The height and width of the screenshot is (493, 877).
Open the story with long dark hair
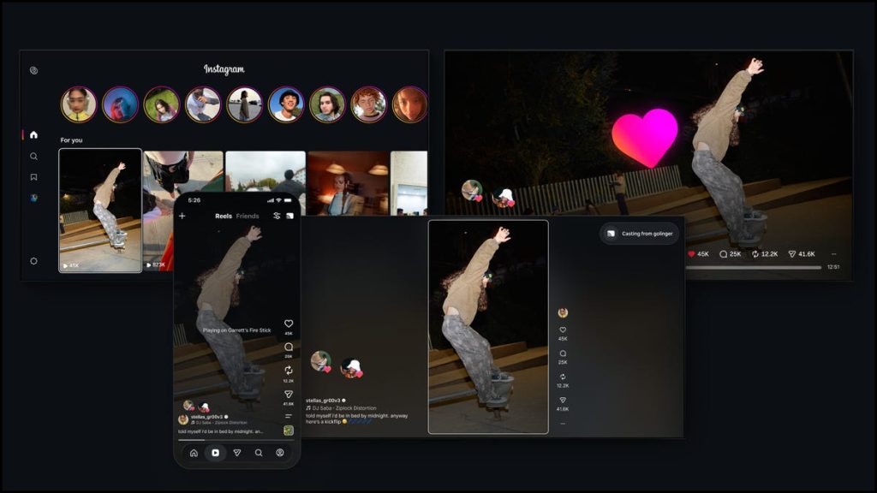[327, 104]
